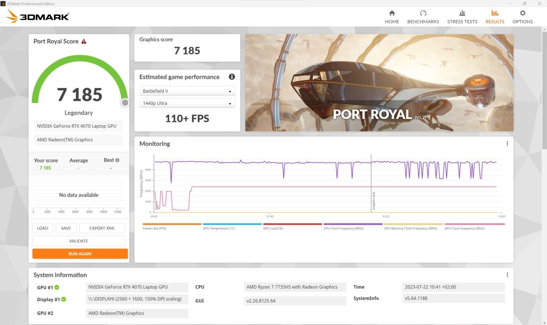This screenshot has height=325, width=547.
Task: Click the Display #1 green checkmark icon
Action: pos(63,299)
